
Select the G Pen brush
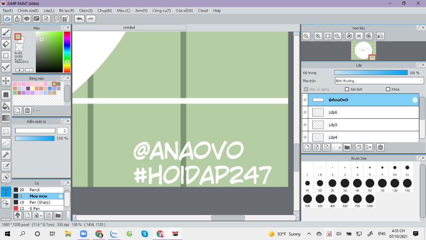(38, 208)
